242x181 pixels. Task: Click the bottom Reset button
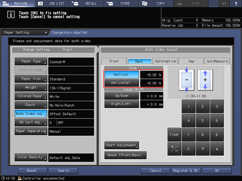click(x=32, y=171)
